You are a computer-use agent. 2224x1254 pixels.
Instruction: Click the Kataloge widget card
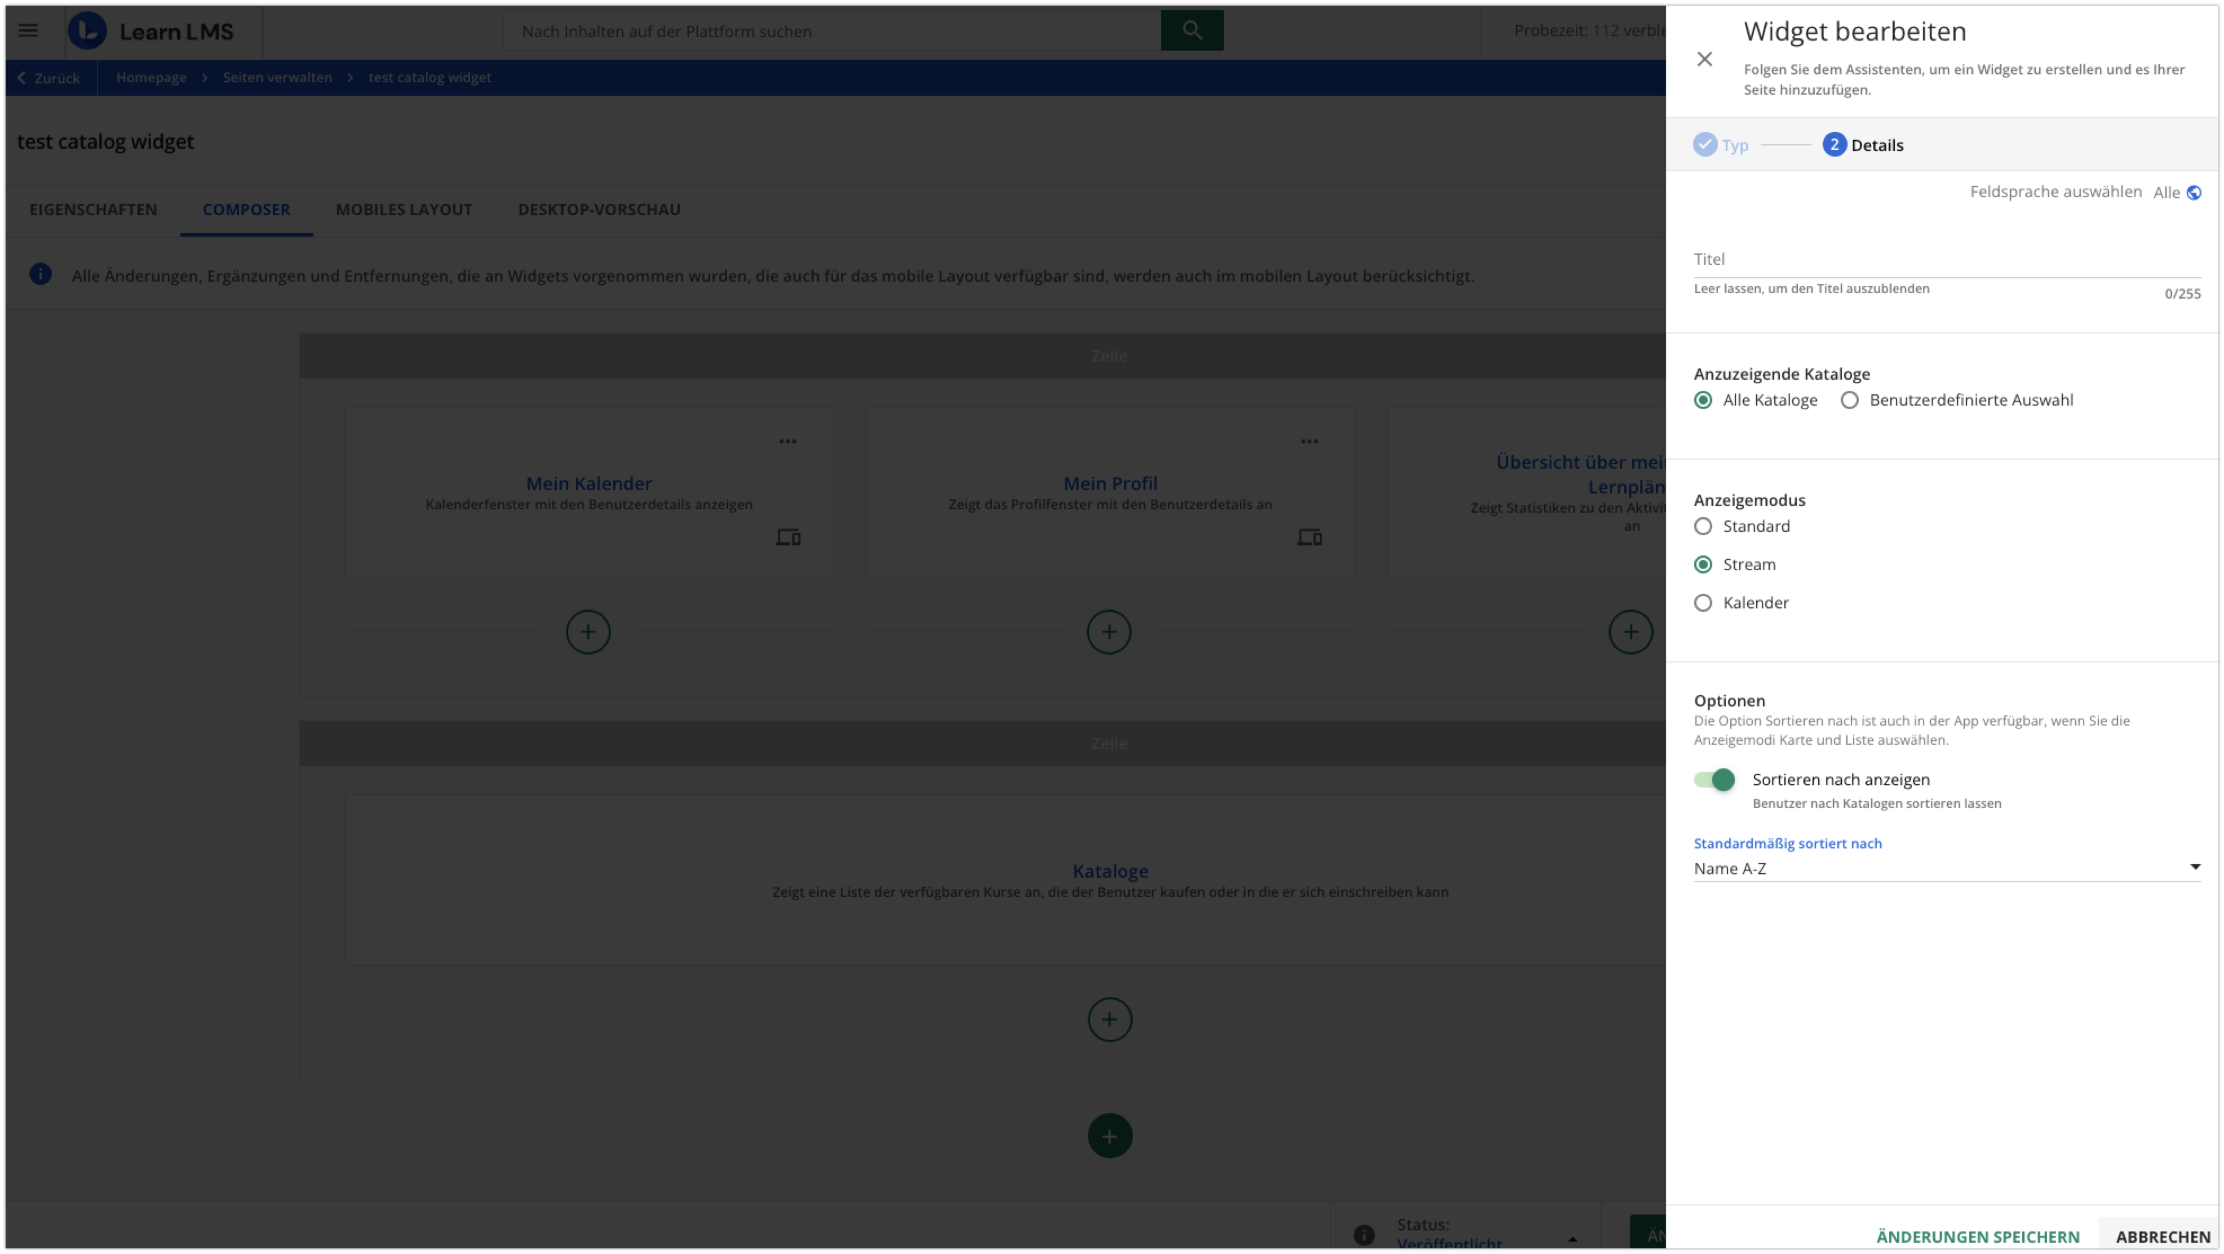(1005, 879)
